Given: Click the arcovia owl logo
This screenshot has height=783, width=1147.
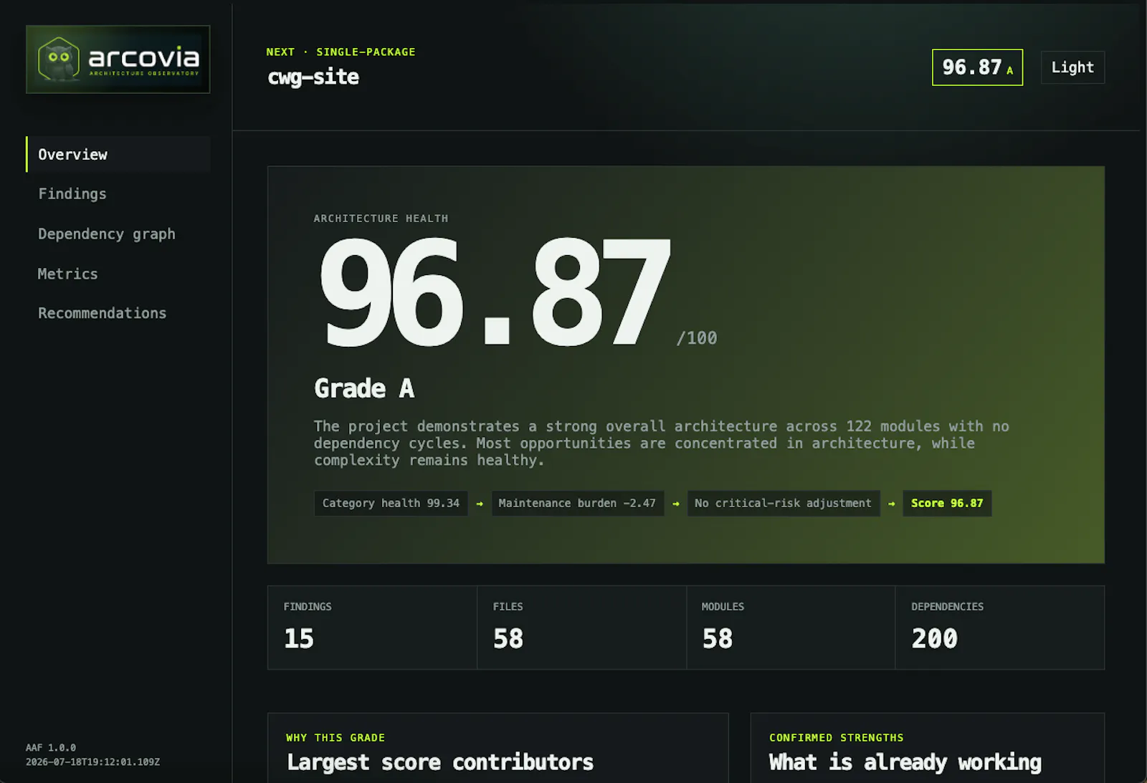Looking at the screenshot, I should pyautogui.click(x=118, y=59).
